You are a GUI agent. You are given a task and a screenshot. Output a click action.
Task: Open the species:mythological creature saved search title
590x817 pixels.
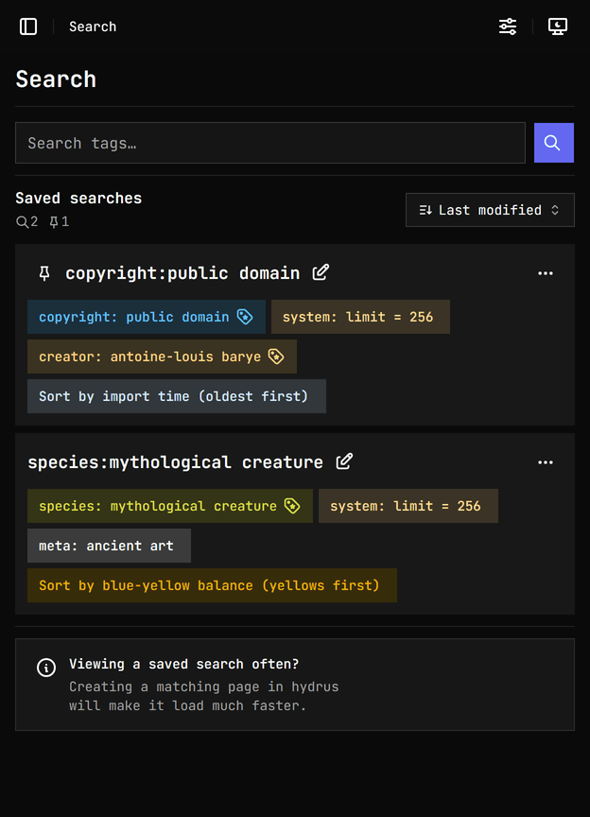[175, 462]
